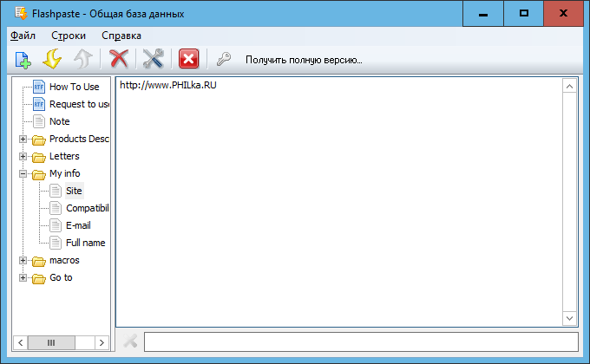Select the Request to use item
The width and height of the screenshot is (590, 364).
pyautogui.click(x=80, y=104)
